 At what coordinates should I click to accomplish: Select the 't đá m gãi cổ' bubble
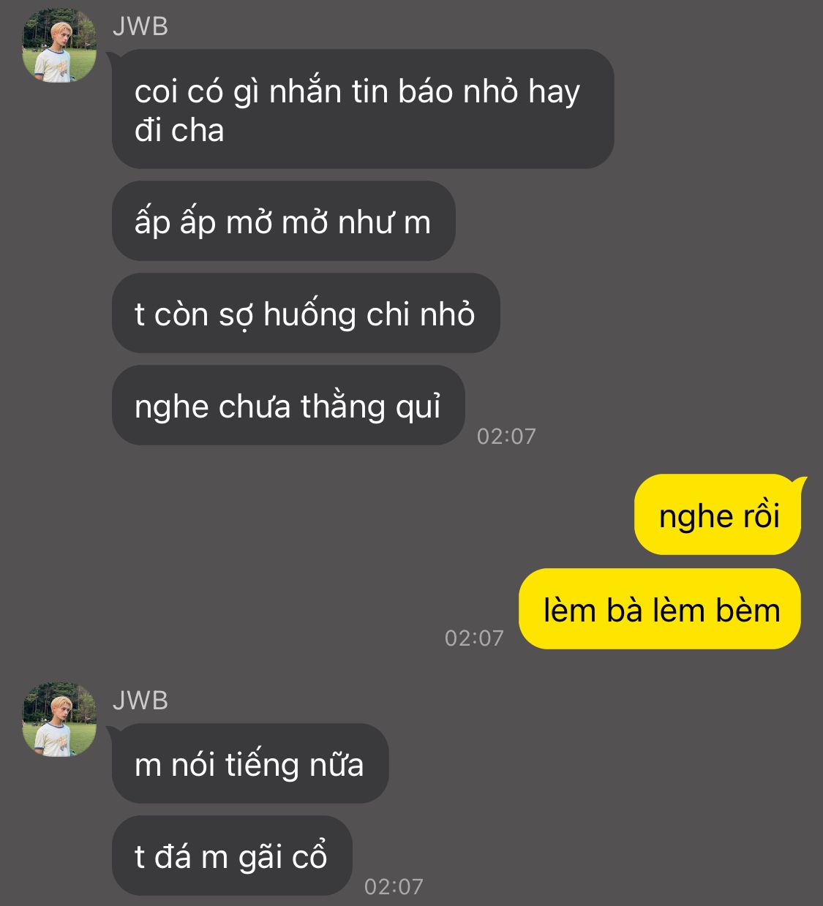[x=232, y=856]
